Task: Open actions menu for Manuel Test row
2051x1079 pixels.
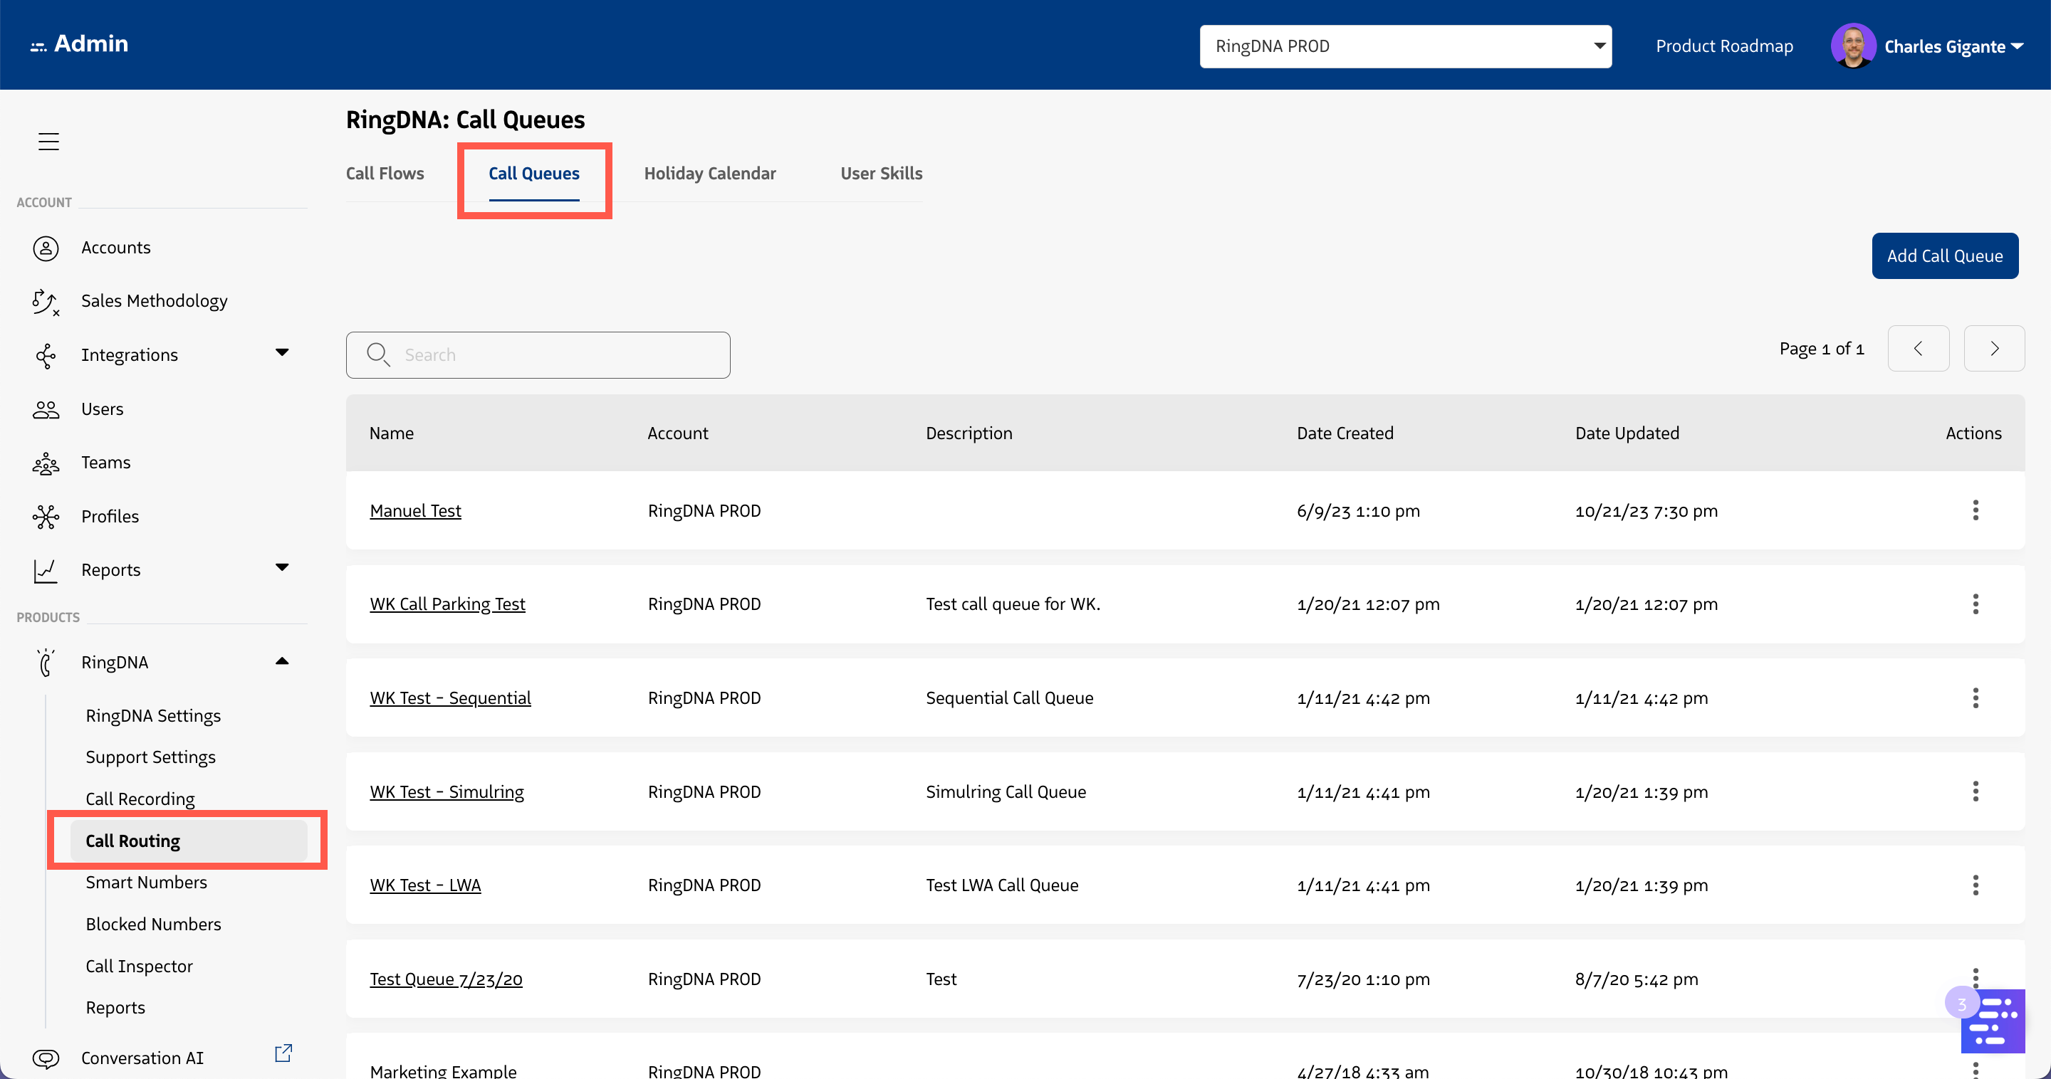Action: tap(1975, 510)
